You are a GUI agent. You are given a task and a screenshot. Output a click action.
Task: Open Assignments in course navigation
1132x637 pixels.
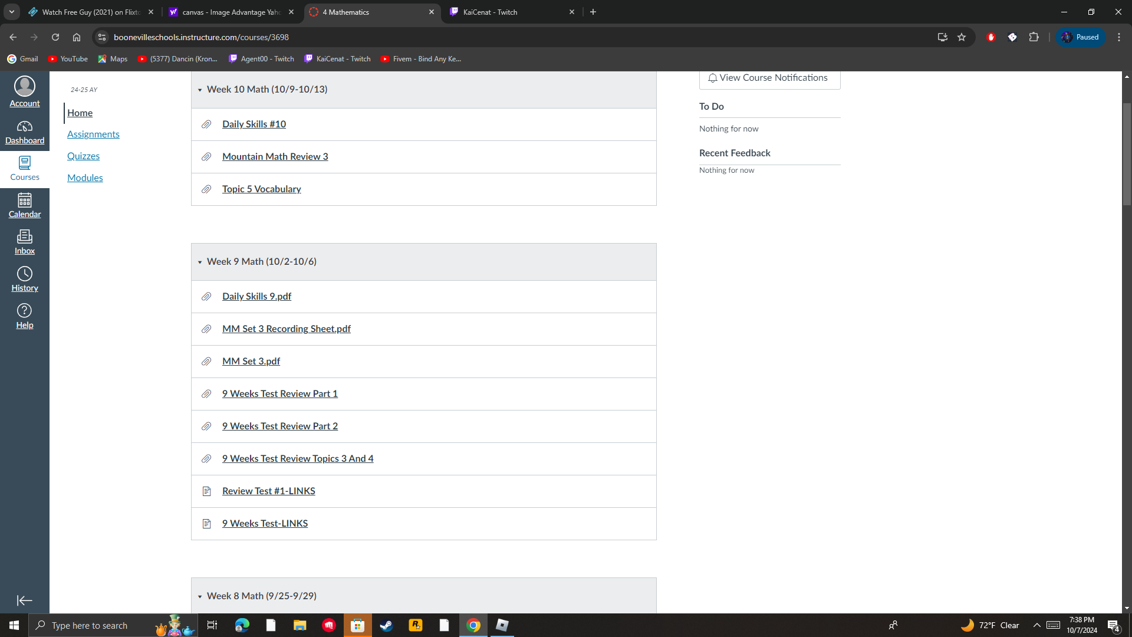pyautogui.click(x=93, y=134)
